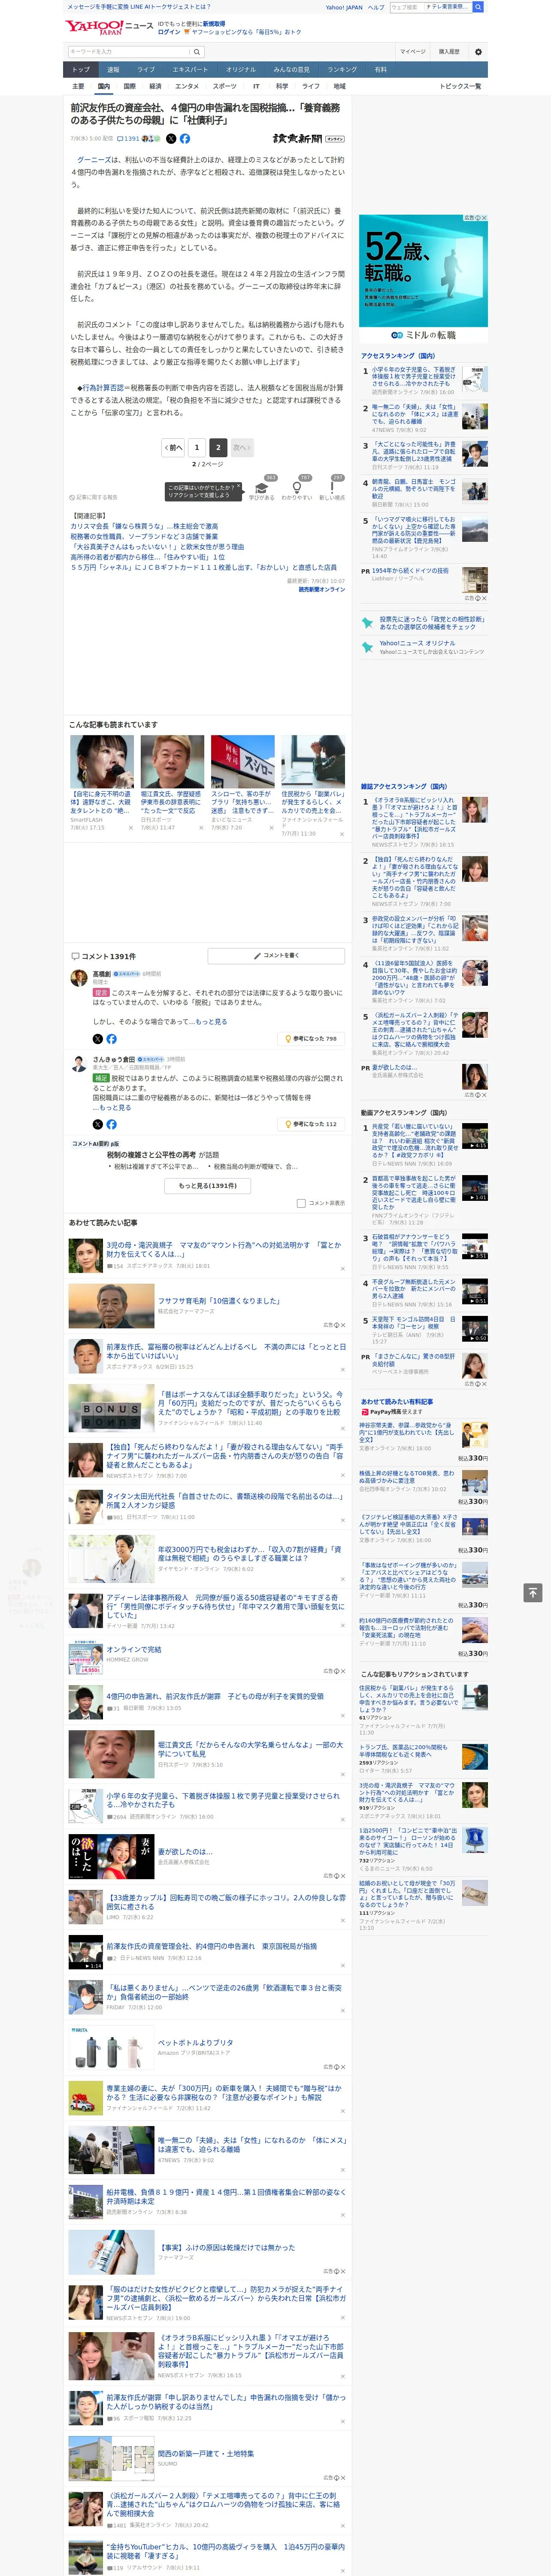The image size is (551, 2576).
Task: Open comment count 1391 beside the date
Action: [128, 139]
